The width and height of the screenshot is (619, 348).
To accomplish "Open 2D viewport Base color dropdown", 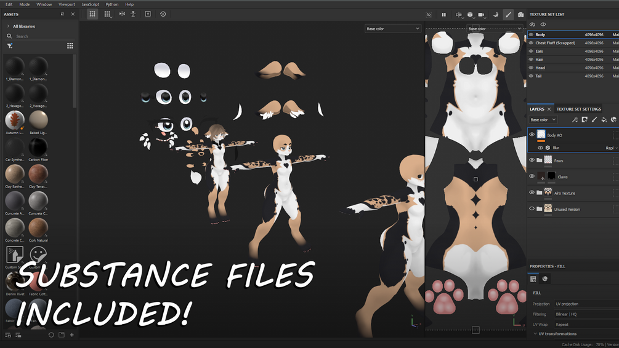I will pyautogui.click(x=495, y=29).
